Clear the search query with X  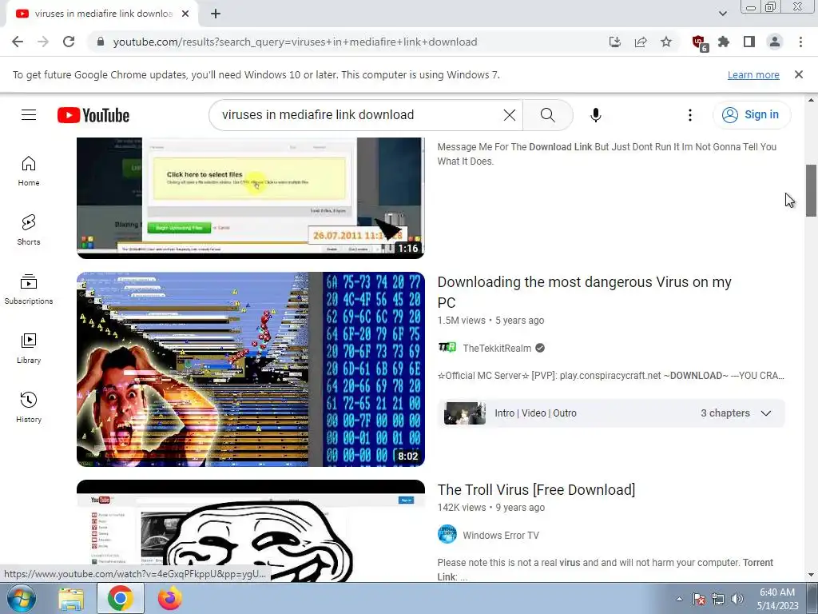pyautogui.click(x=509, y=115)
